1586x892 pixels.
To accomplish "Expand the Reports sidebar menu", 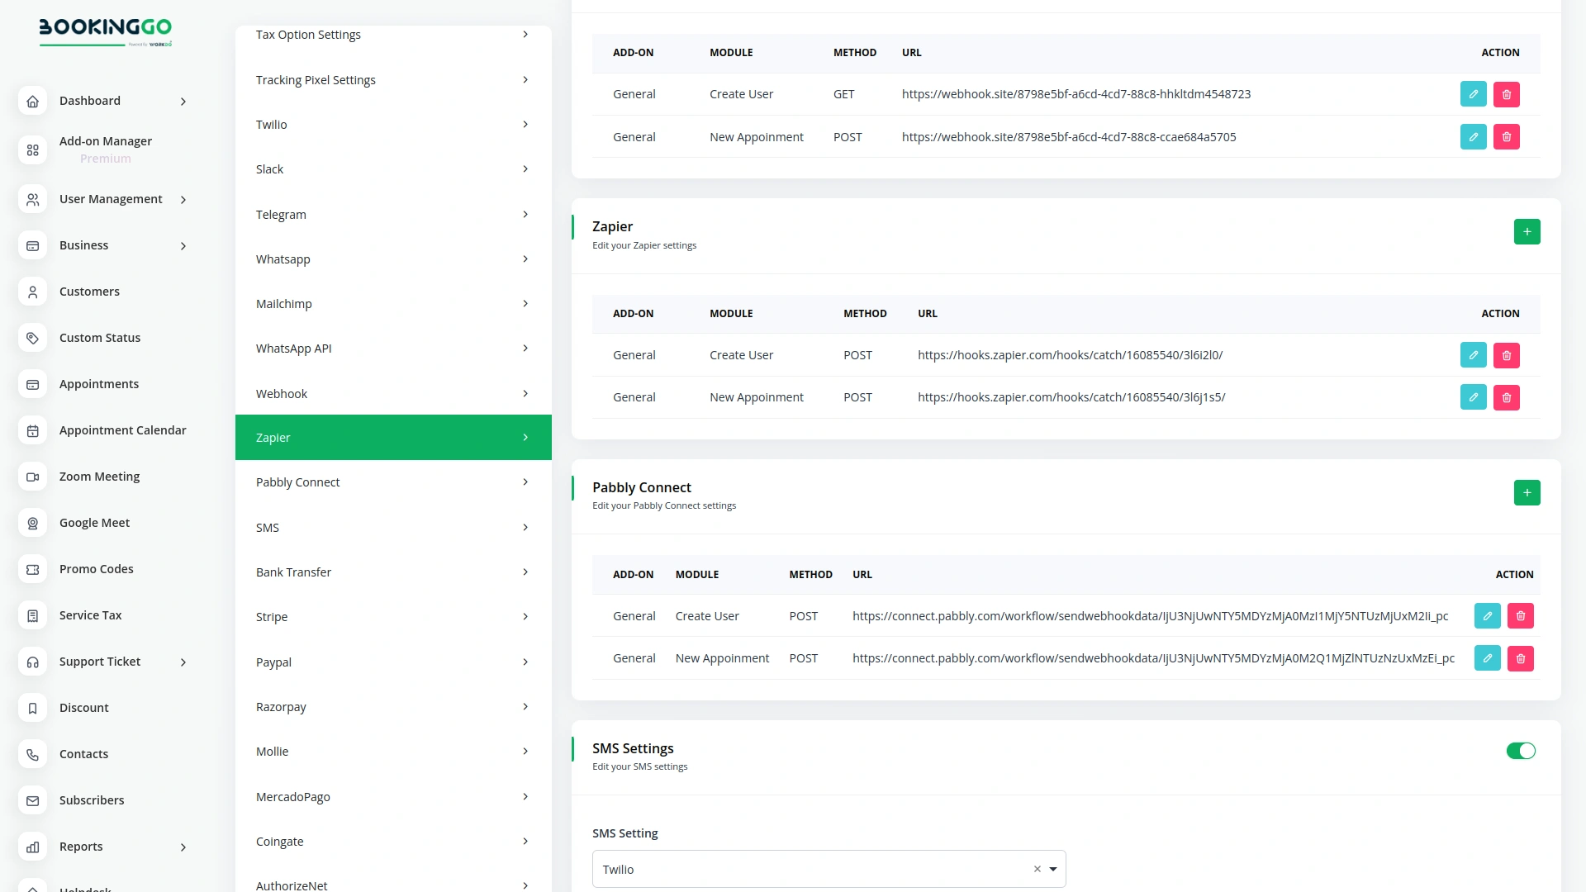I will pos(183,847).
